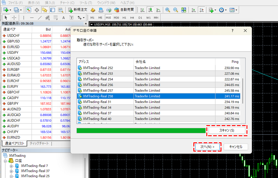Click the New Chart icon in toolbar

point(6,10)
